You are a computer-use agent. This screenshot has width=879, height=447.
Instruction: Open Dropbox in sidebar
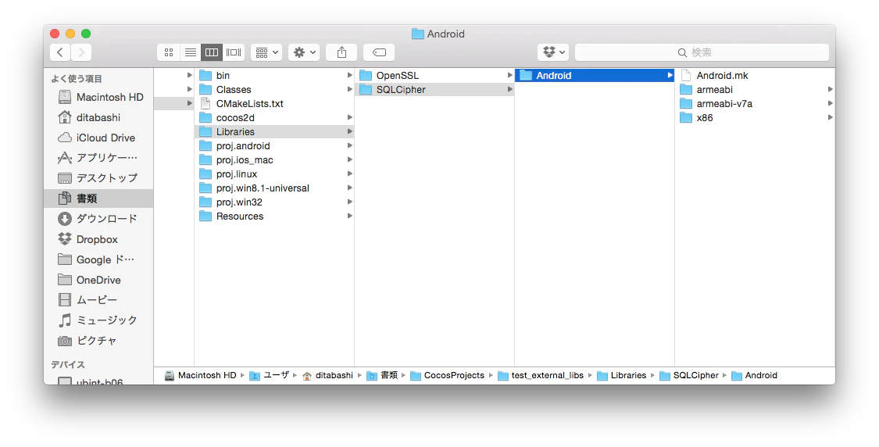[x=98, y=239]
